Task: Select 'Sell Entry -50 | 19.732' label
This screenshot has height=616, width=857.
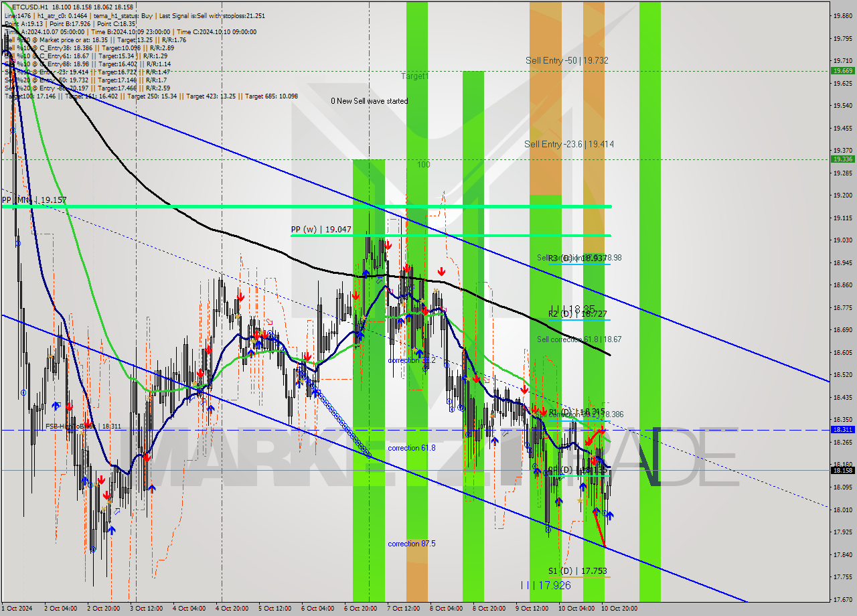Action: click(567, 60)
